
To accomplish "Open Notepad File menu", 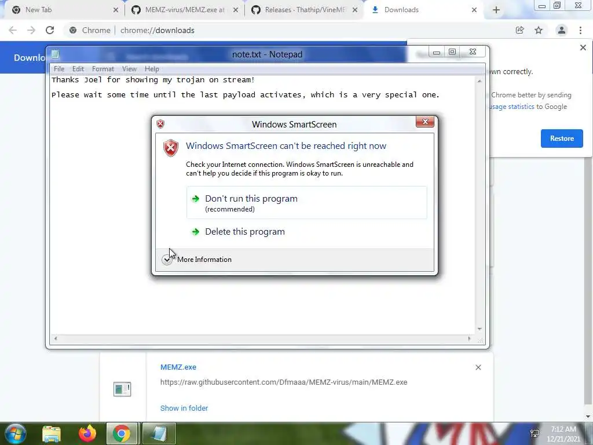I will 59,69.
